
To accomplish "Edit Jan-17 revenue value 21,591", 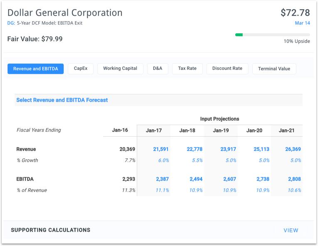I will [x=160, y=149].
